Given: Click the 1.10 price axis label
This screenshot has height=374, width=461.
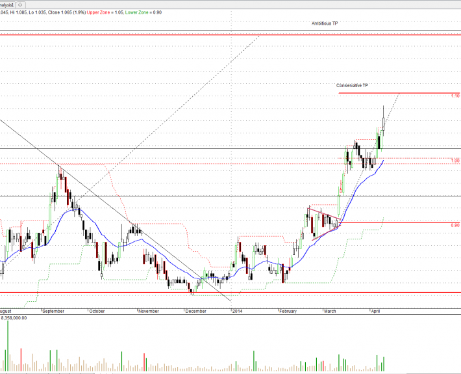Looking at the screenshot, I should pyautogui.click(x=455, y=96).
